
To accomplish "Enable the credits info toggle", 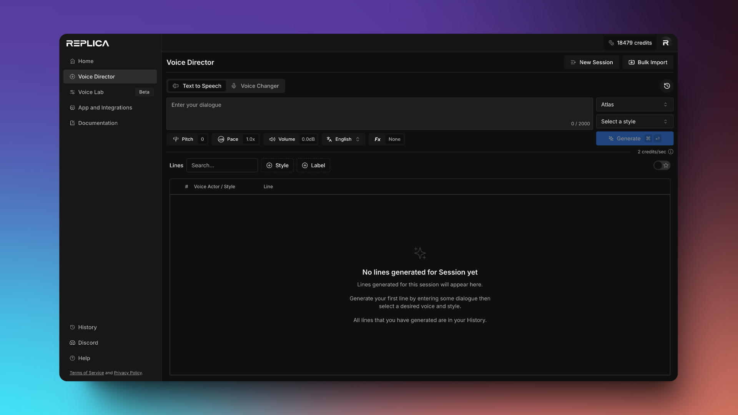I will point(671,151).
